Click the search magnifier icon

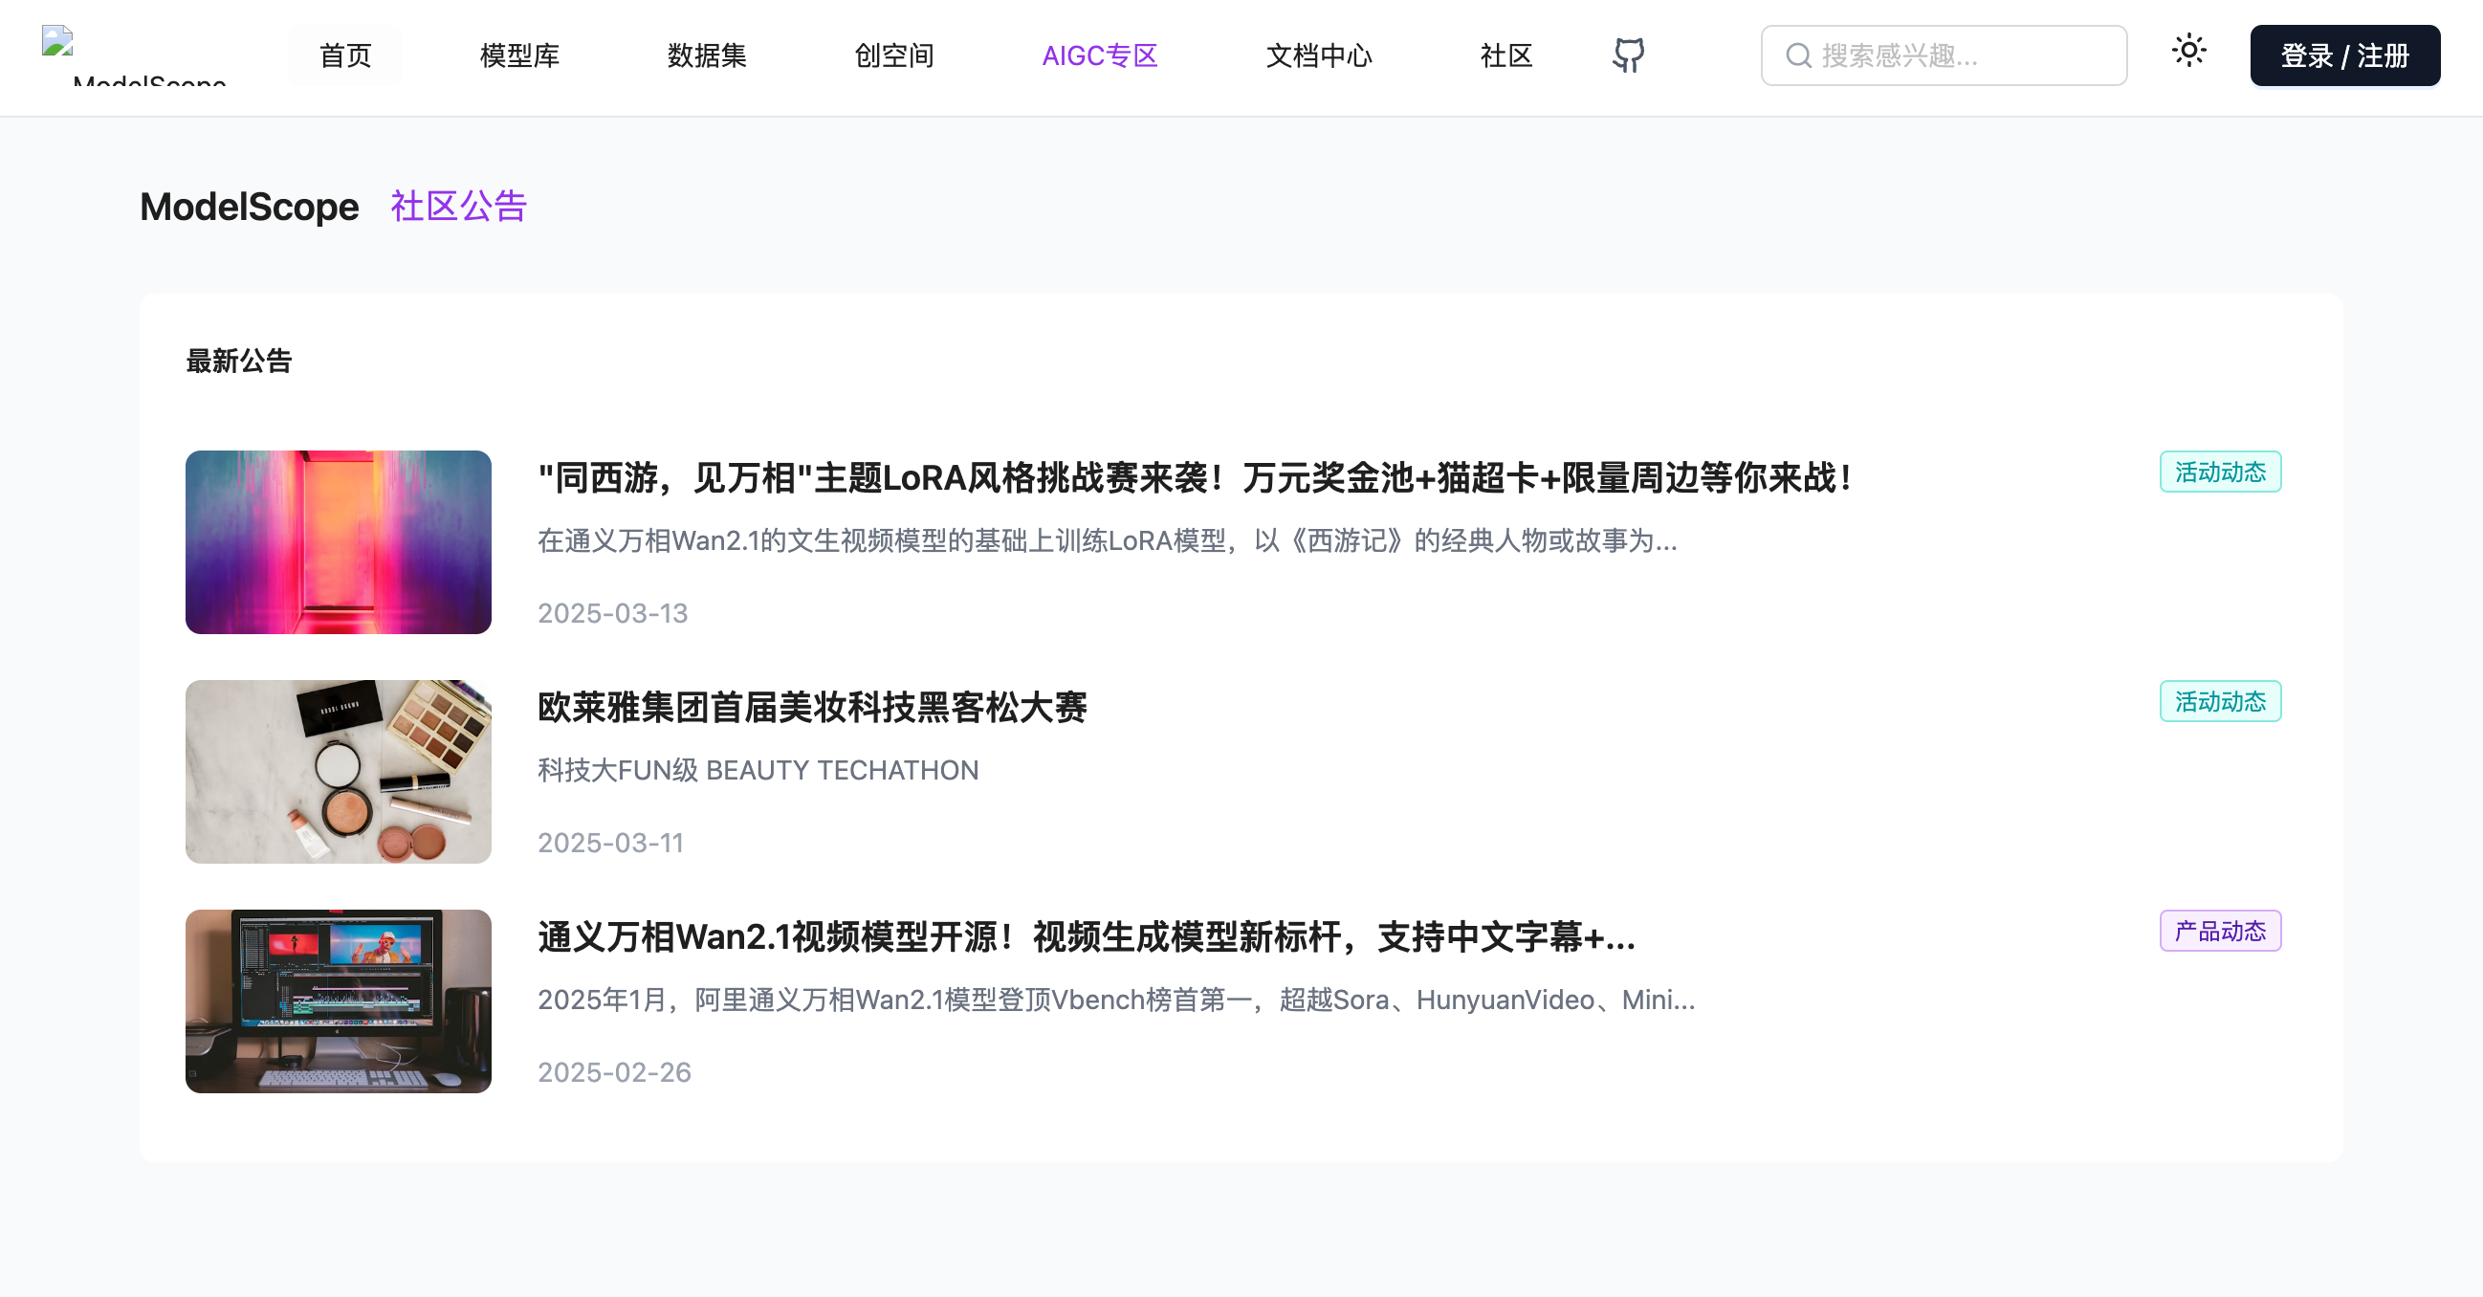point(1797,55)
